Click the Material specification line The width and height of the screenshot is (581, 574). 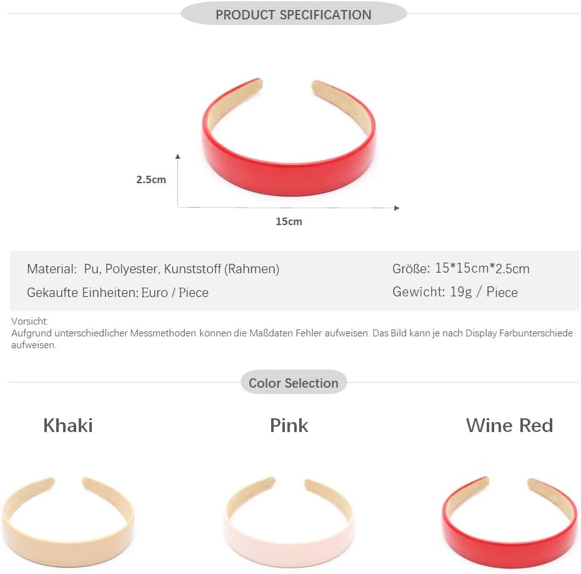pos(153,269)
